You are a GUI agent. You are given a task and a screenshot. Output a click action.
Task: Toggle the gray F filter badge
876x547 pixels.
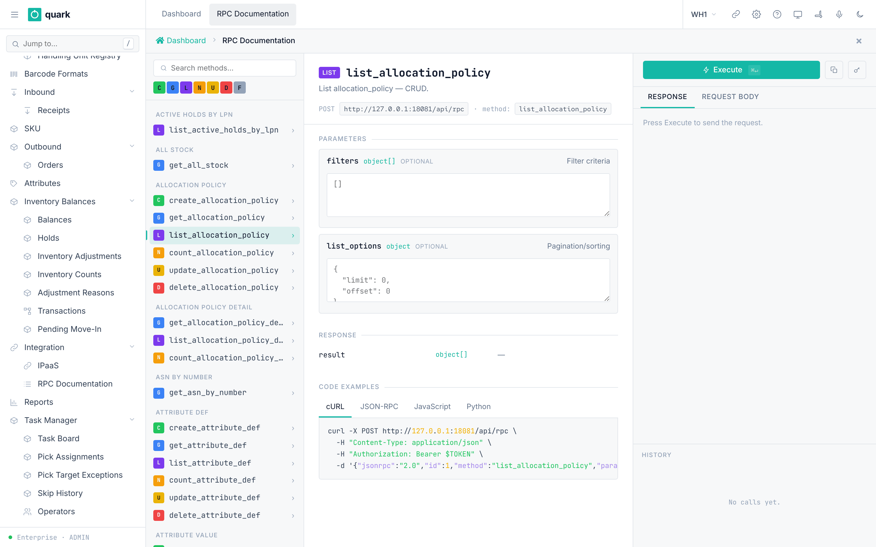tap(240, 88)
